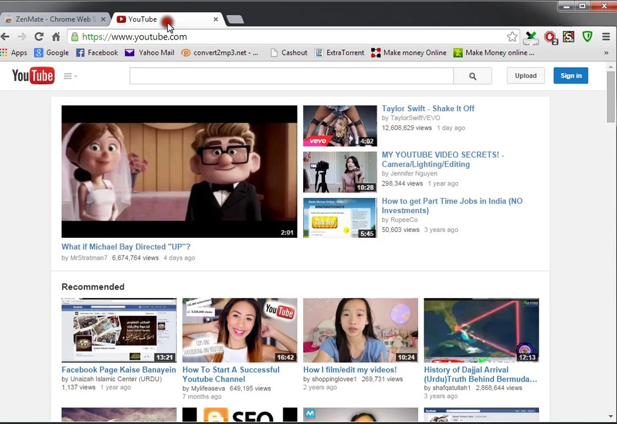Screen dimensions: 617x424
Task: Open the Google bookmark
Action: click(52, 53)
